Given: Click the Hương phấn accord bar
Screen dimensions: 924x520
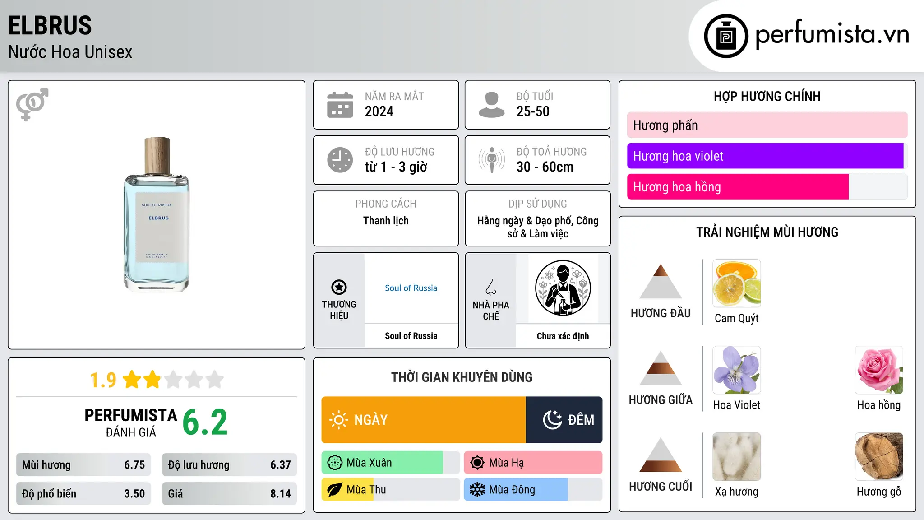Looking at the screenshot, I should click(767, 125).
